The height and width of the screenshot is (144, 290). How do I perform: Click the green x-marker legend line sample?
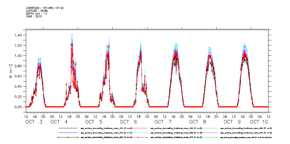coord(208,137)
